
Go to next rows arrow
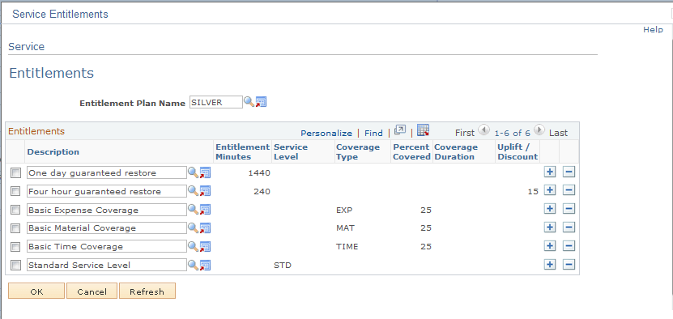[x=539, y=130]
